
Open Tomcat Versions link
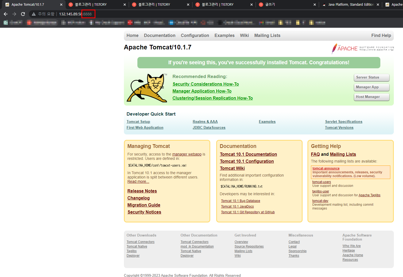pos(339,128)
